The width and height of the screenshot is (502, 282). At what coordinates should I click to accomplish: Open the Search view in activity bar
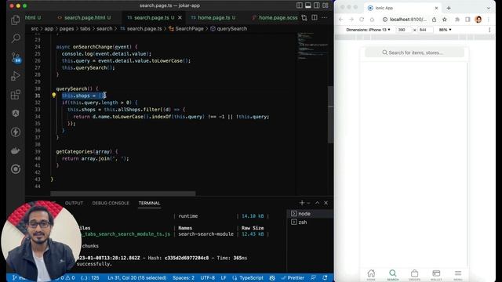16,38
